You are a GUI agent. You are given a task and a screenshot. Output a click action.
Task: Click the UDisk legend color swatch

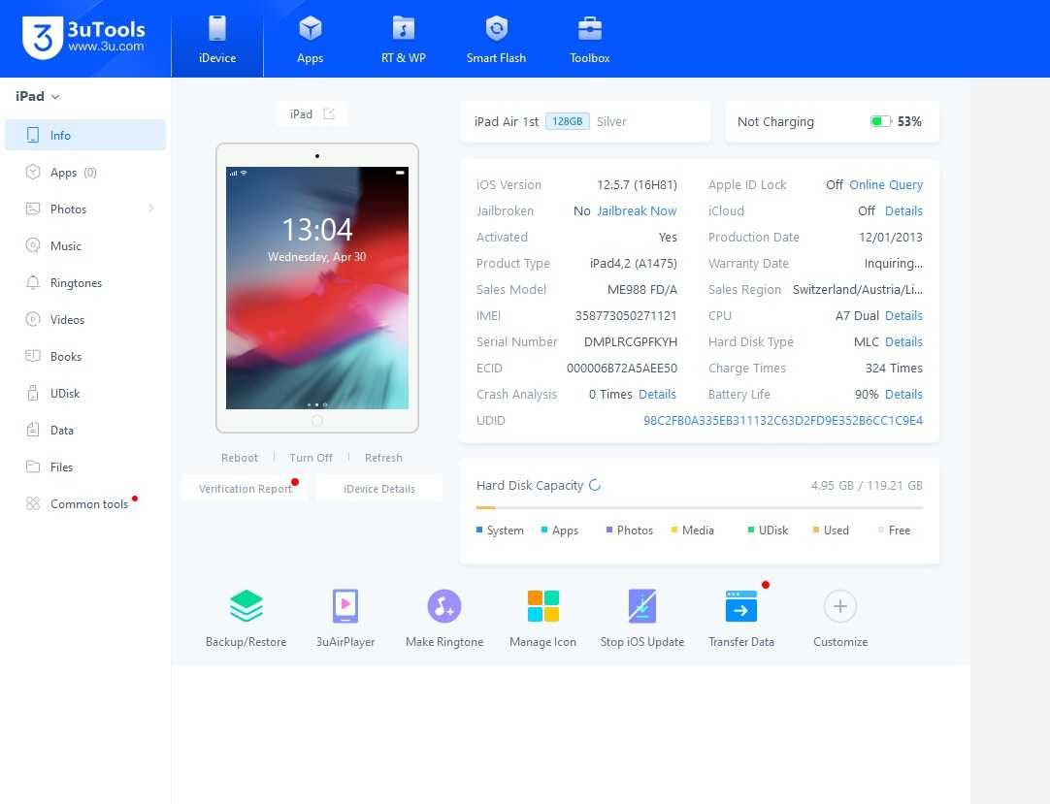pos(751,531)
